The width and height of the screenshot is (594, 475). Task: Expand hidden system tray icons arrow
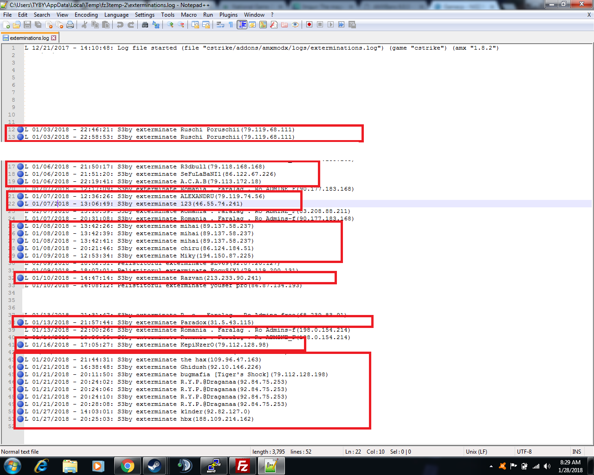[x=491, y=466]
